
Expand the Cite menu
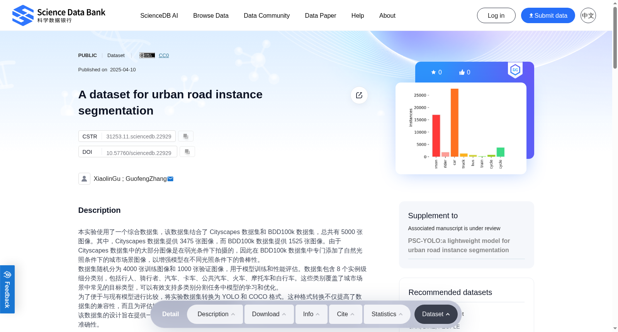coord(346,314)
